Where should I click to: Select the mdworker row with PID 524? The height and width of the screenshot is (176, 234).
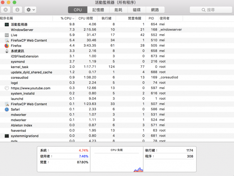pyautogui.click(x=117, y=120)
